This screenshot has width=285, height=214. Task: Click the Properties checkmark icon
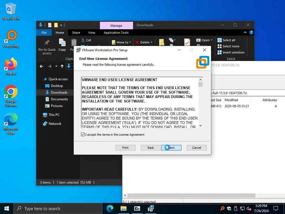187,42
